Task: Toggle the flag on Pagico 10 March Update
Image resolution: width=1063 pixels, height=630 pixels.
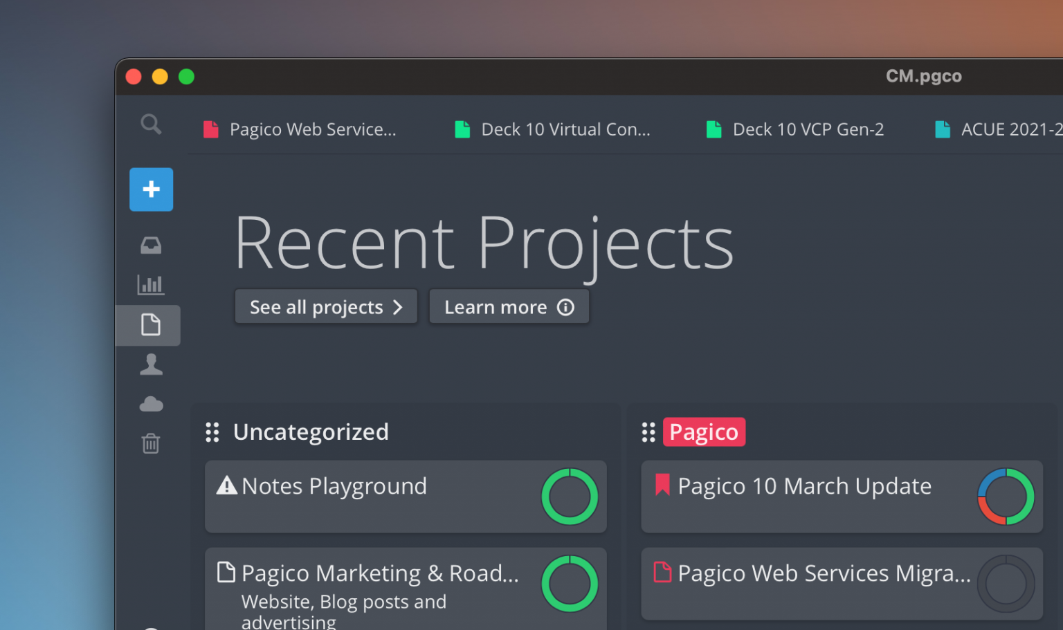Action: (x=662, y=485)
